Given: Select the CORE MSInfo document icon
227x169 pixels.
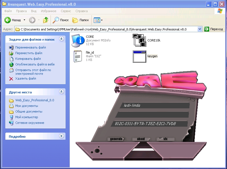Looking at the screenshot, I should point(78,41).
